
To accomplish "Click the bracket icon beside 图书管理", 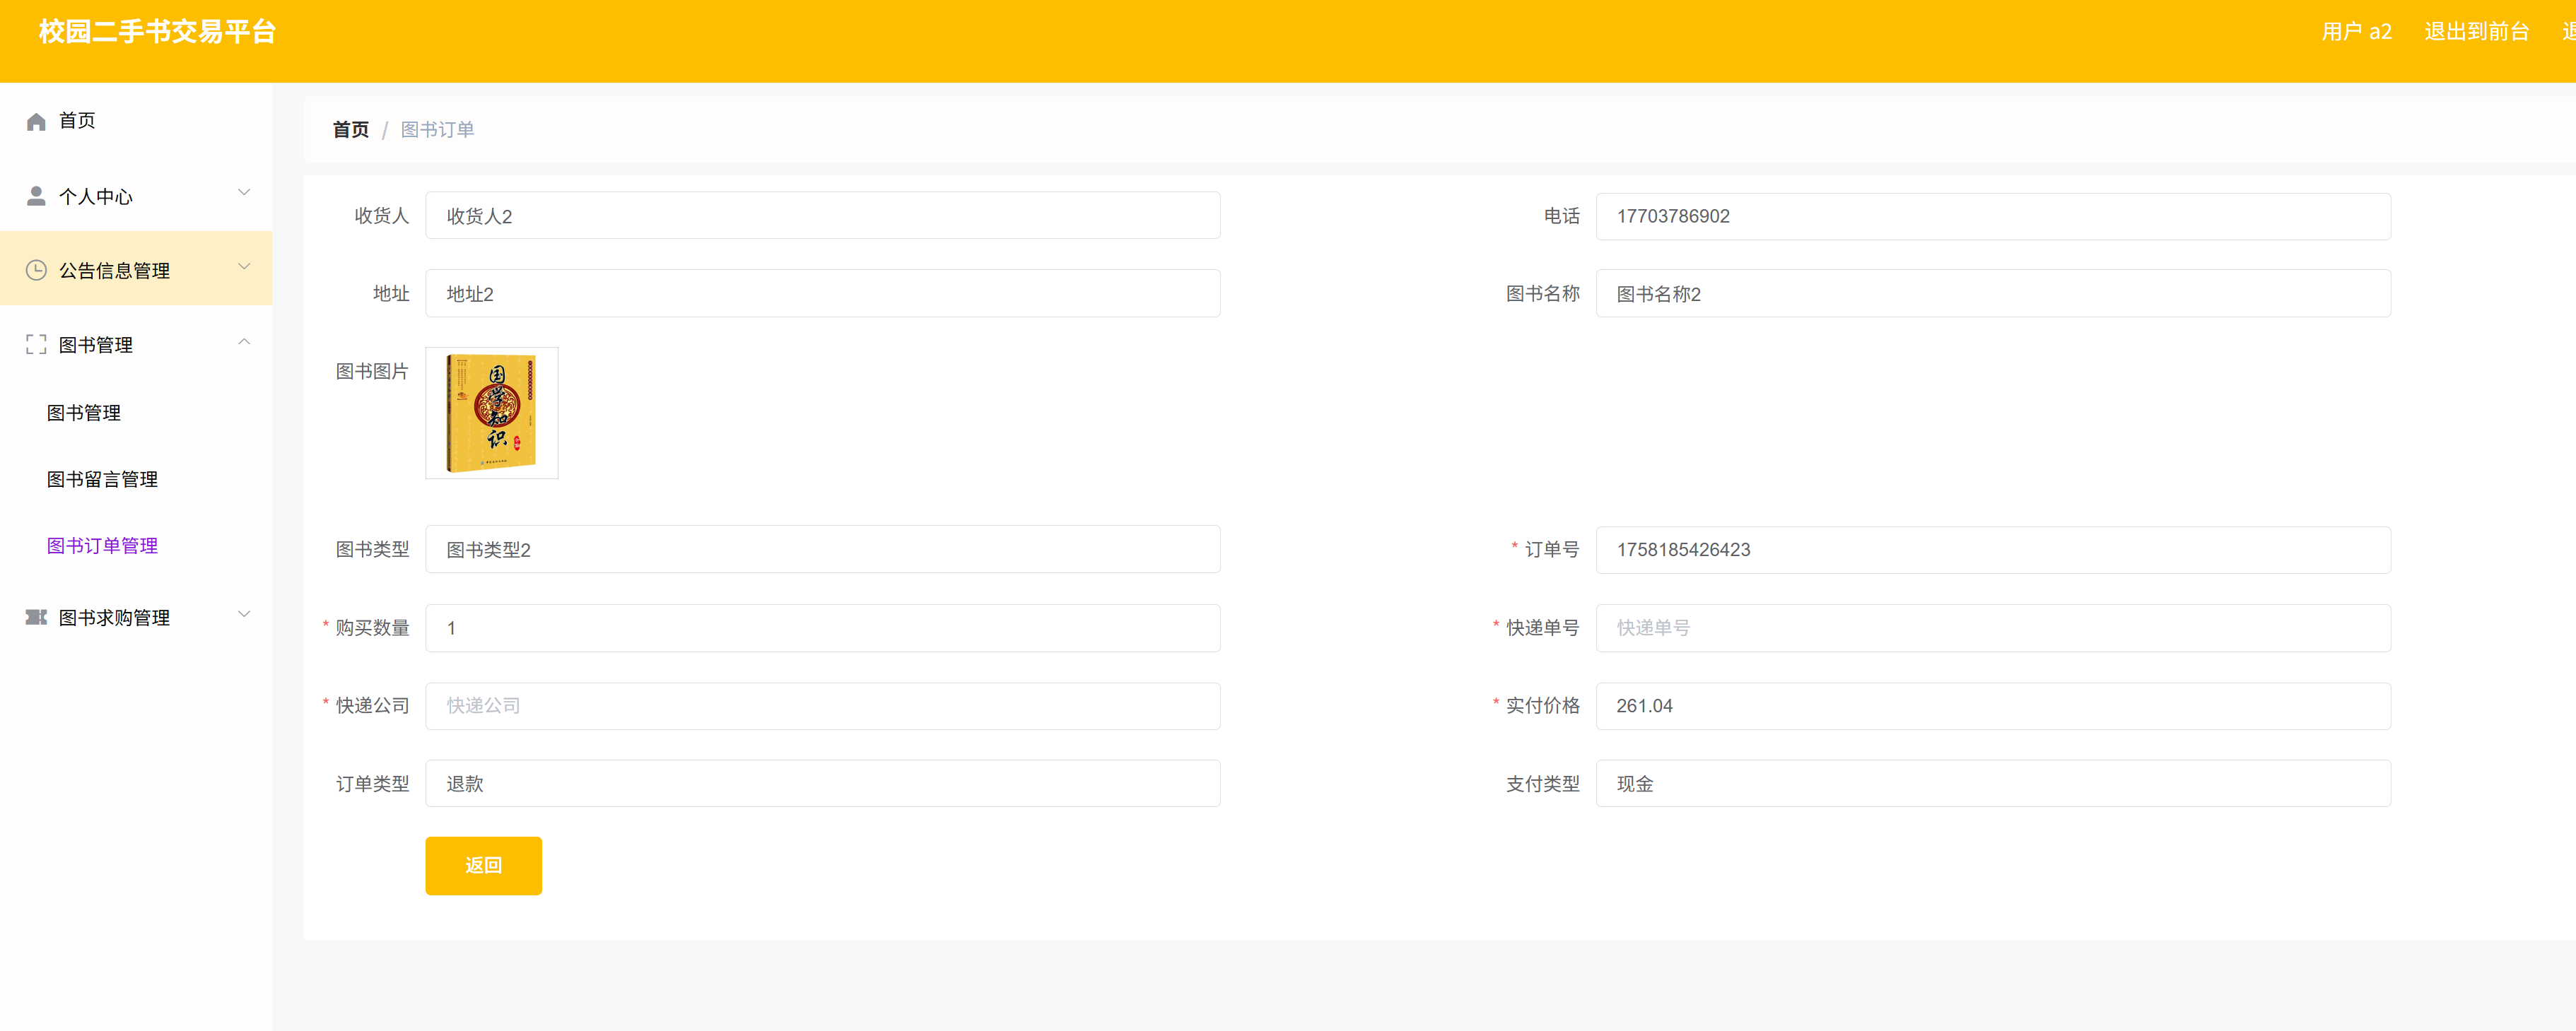I will pyautogui.click(x=36, y=344).
